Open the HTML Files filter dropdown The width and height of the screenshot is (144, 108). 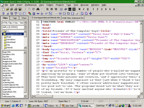click(x=25, y=23)
